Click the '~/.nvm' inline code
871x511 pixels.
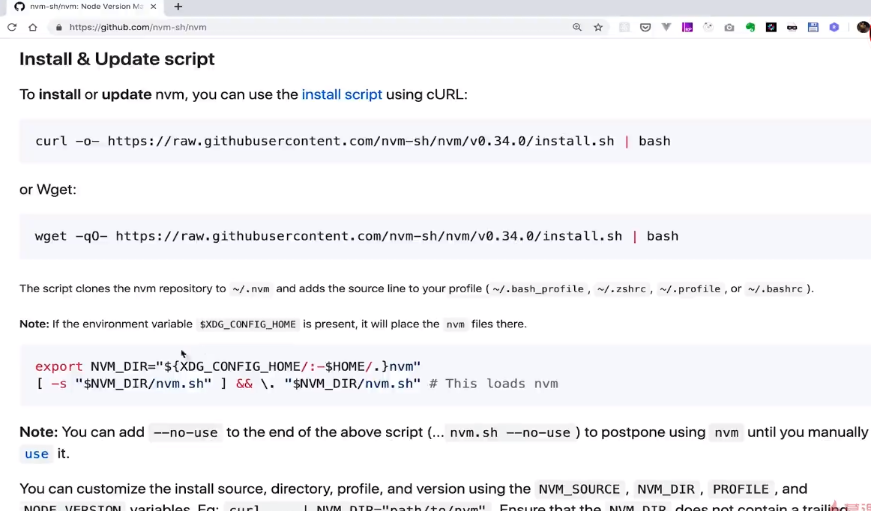tap(251, 288)
